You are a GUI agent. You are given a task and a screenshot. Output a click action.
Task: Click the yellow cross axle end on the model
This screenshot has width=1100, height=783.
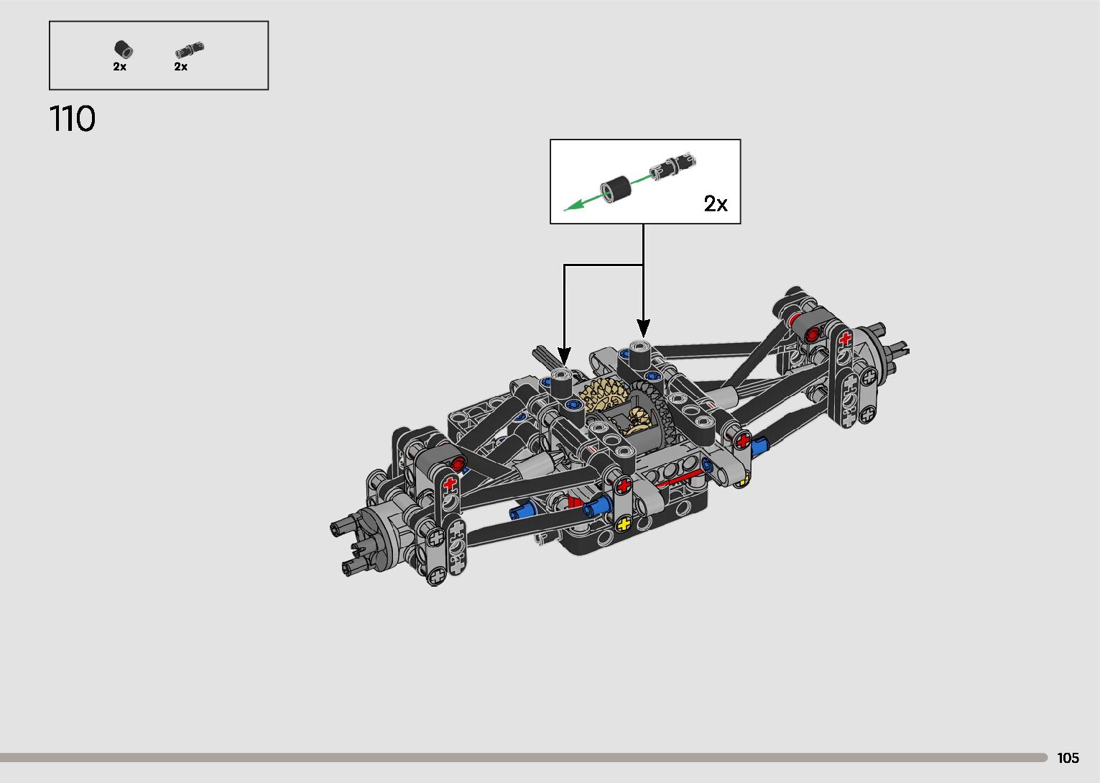(x=624, y=523)
